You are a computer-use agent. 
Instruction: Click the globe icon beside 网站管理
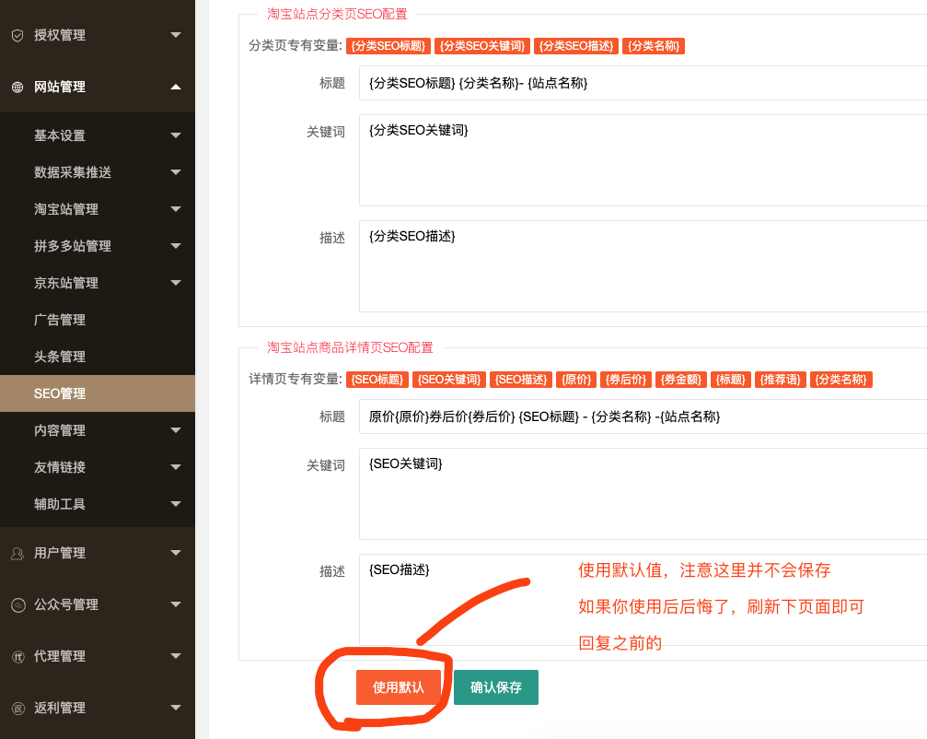coord(17,88)
